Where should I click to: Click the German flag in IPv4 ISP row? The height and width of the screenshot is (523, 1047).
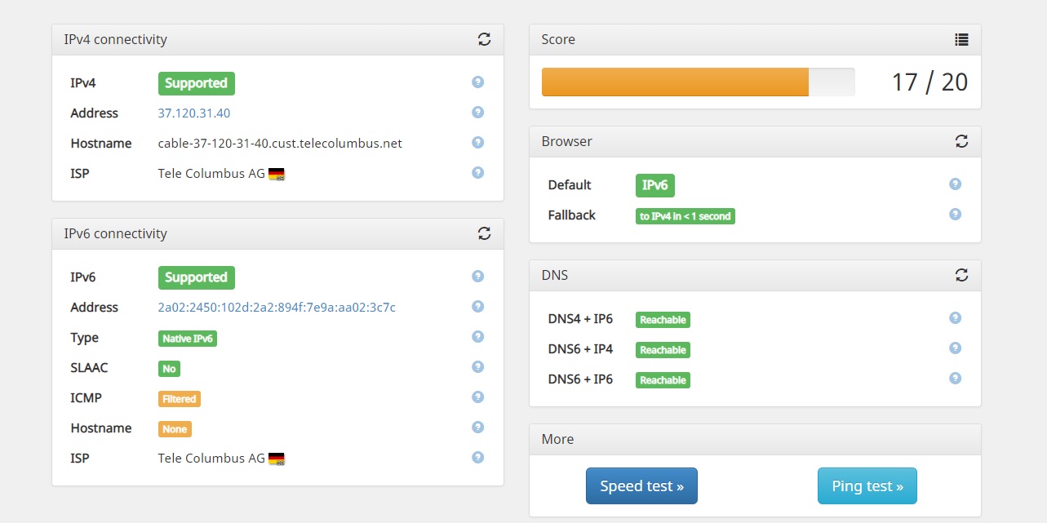[277, 174]
